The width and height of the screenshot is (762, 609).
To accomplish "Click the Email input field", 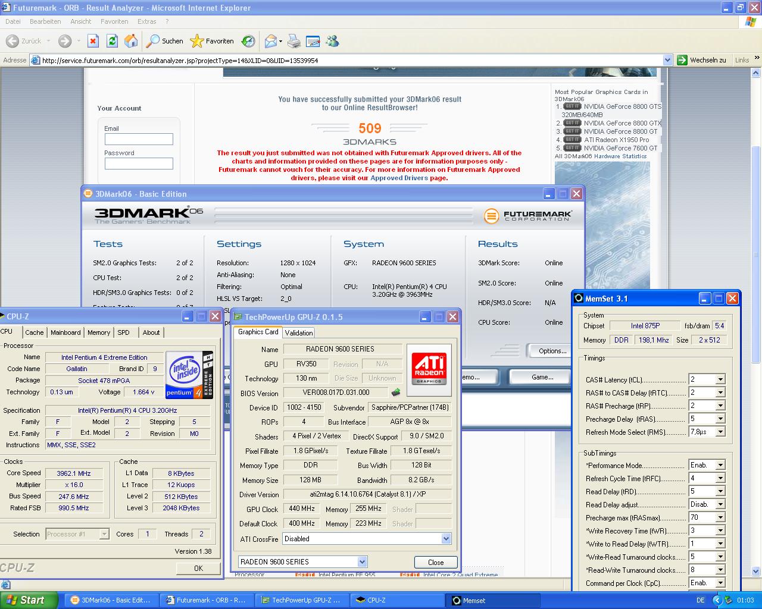I will [139, 139].
